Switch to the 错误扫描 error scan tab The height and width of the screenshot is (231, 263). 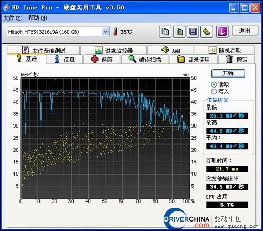point(145,60)
